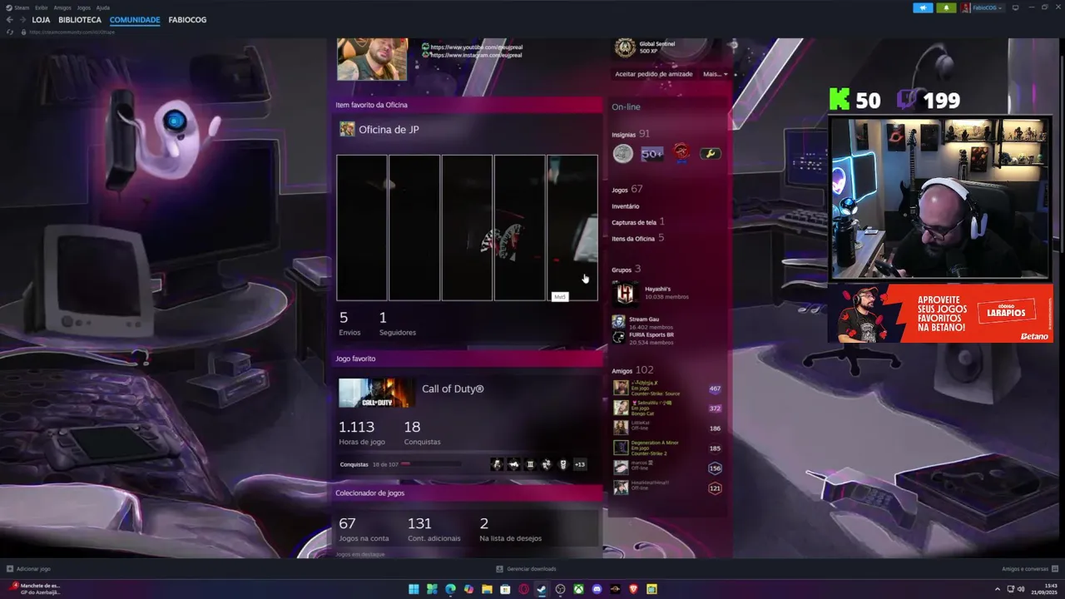Click the community URL address bar

(x=72, y=32)
